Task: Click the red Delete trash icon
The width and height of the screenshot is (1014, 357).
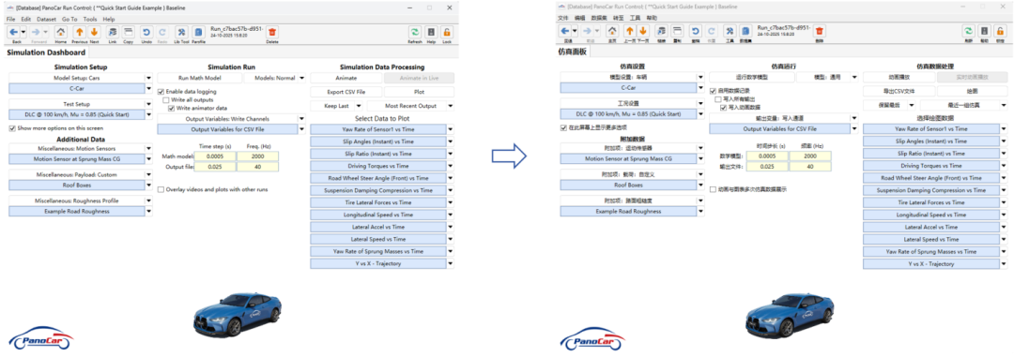Action: point(272,32)
